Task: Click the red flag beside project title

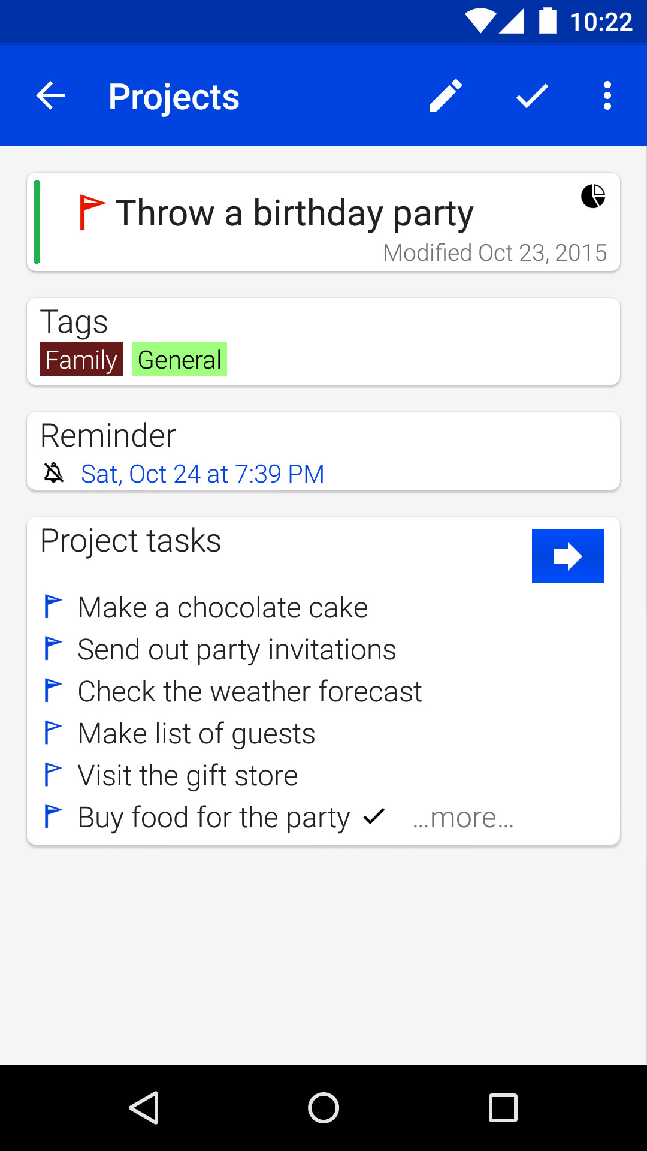Action: pyautogui.click(x=92, y=212)
